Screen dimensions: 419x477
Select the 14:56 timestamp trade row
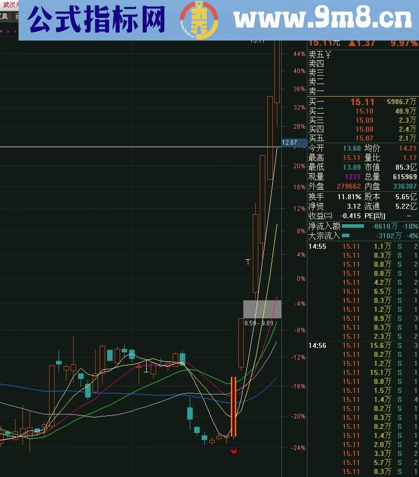click(317, 345)
